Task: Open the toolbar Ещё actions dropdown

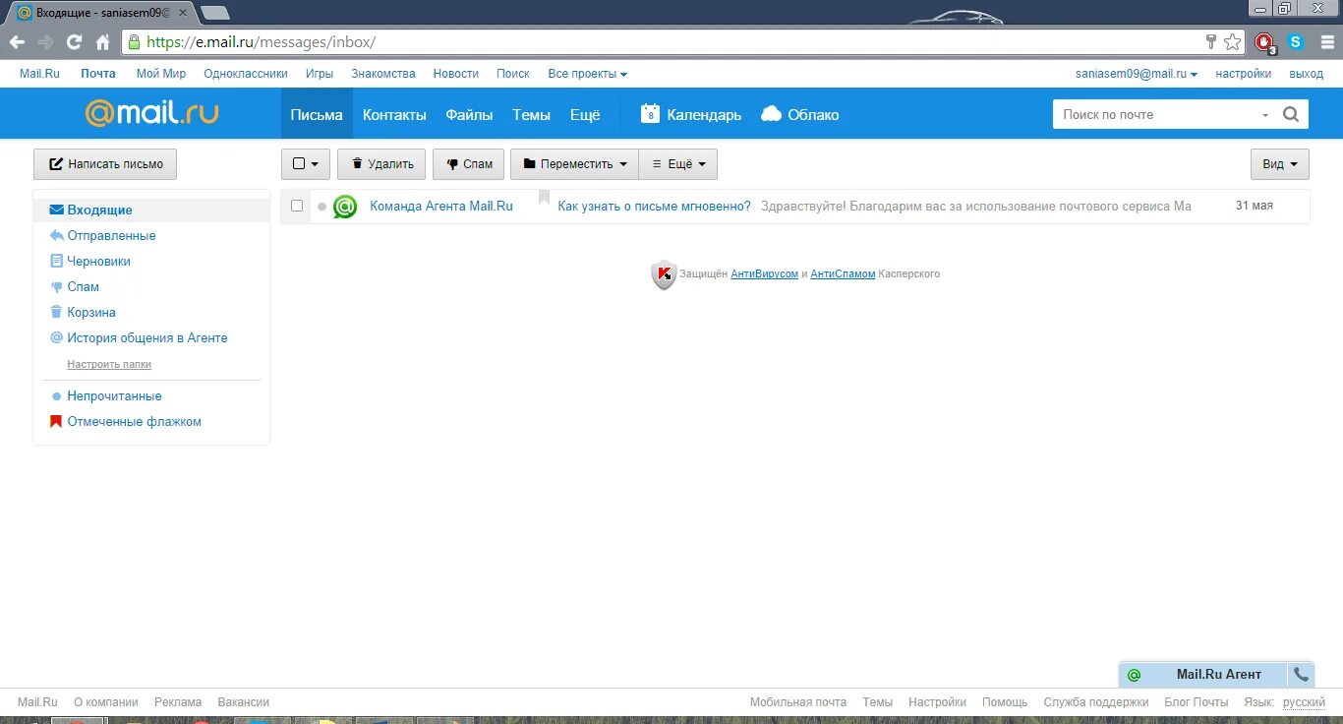Action: pos(678,164)
